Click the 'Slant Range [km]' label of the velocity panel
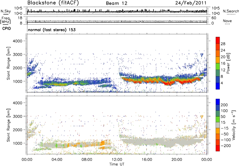Screen dimensions: 239x166 pyautogui.click(x=8, y=125)
